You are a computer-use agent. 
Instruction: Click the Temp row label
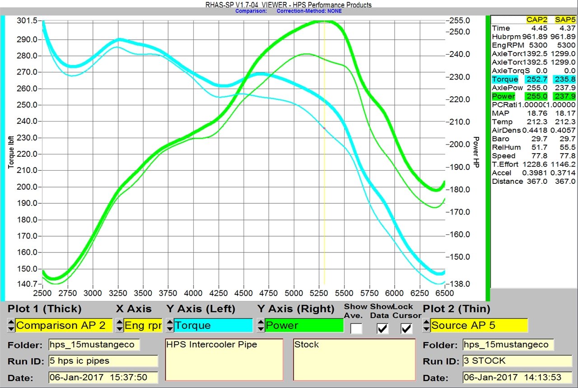click(502, 122)
